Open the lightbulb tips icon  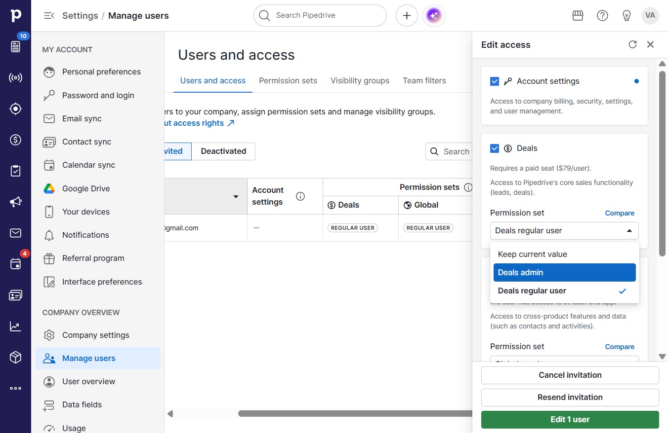click(626, 16)
